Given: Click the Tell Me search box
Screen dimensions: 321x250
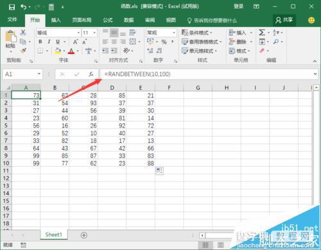Looking at the screenshot, I should coord(213,21).
